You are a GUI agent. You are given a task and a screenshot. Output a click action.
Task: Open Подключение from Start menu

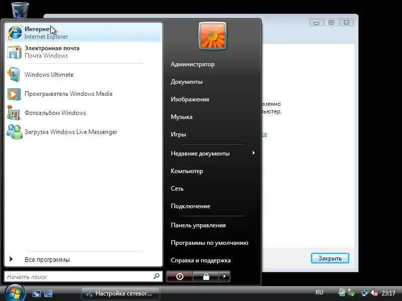click(x=190, y=206)
